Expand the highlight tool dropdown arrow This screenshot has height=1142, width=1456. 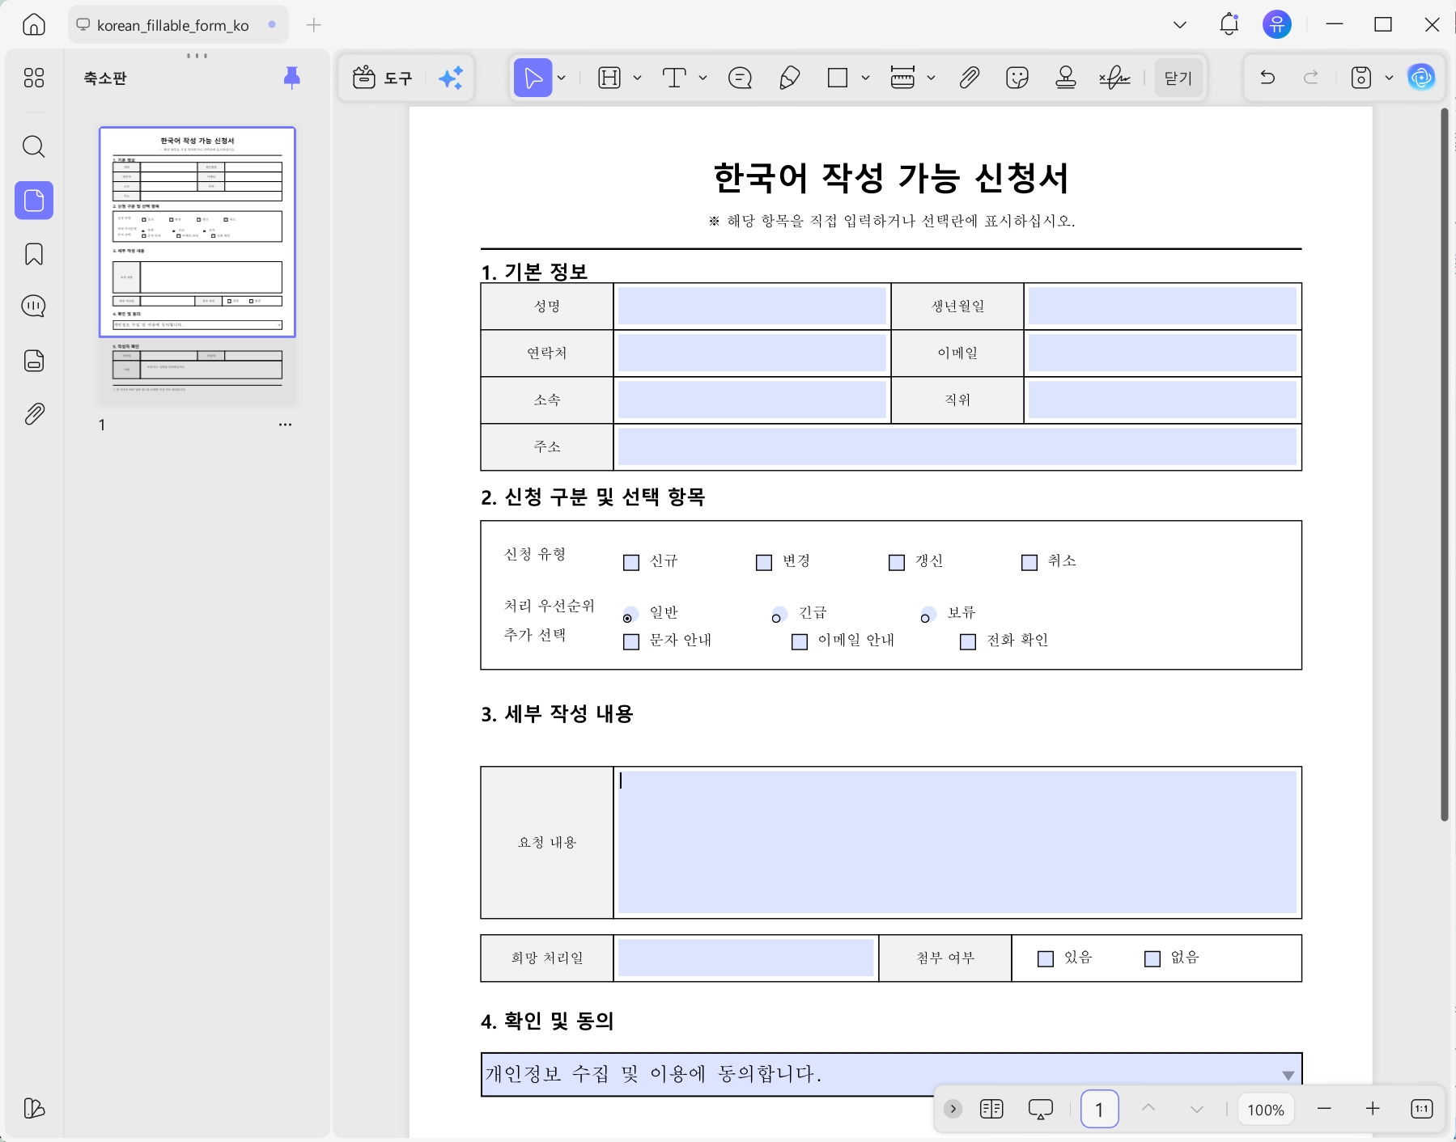pyautogui.click(x=637, y=78)
